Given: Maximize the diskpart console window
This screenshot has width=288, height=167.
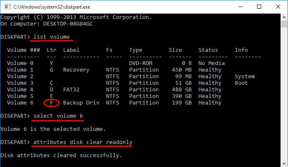Looking at the screenshot, I should (259, 7).
